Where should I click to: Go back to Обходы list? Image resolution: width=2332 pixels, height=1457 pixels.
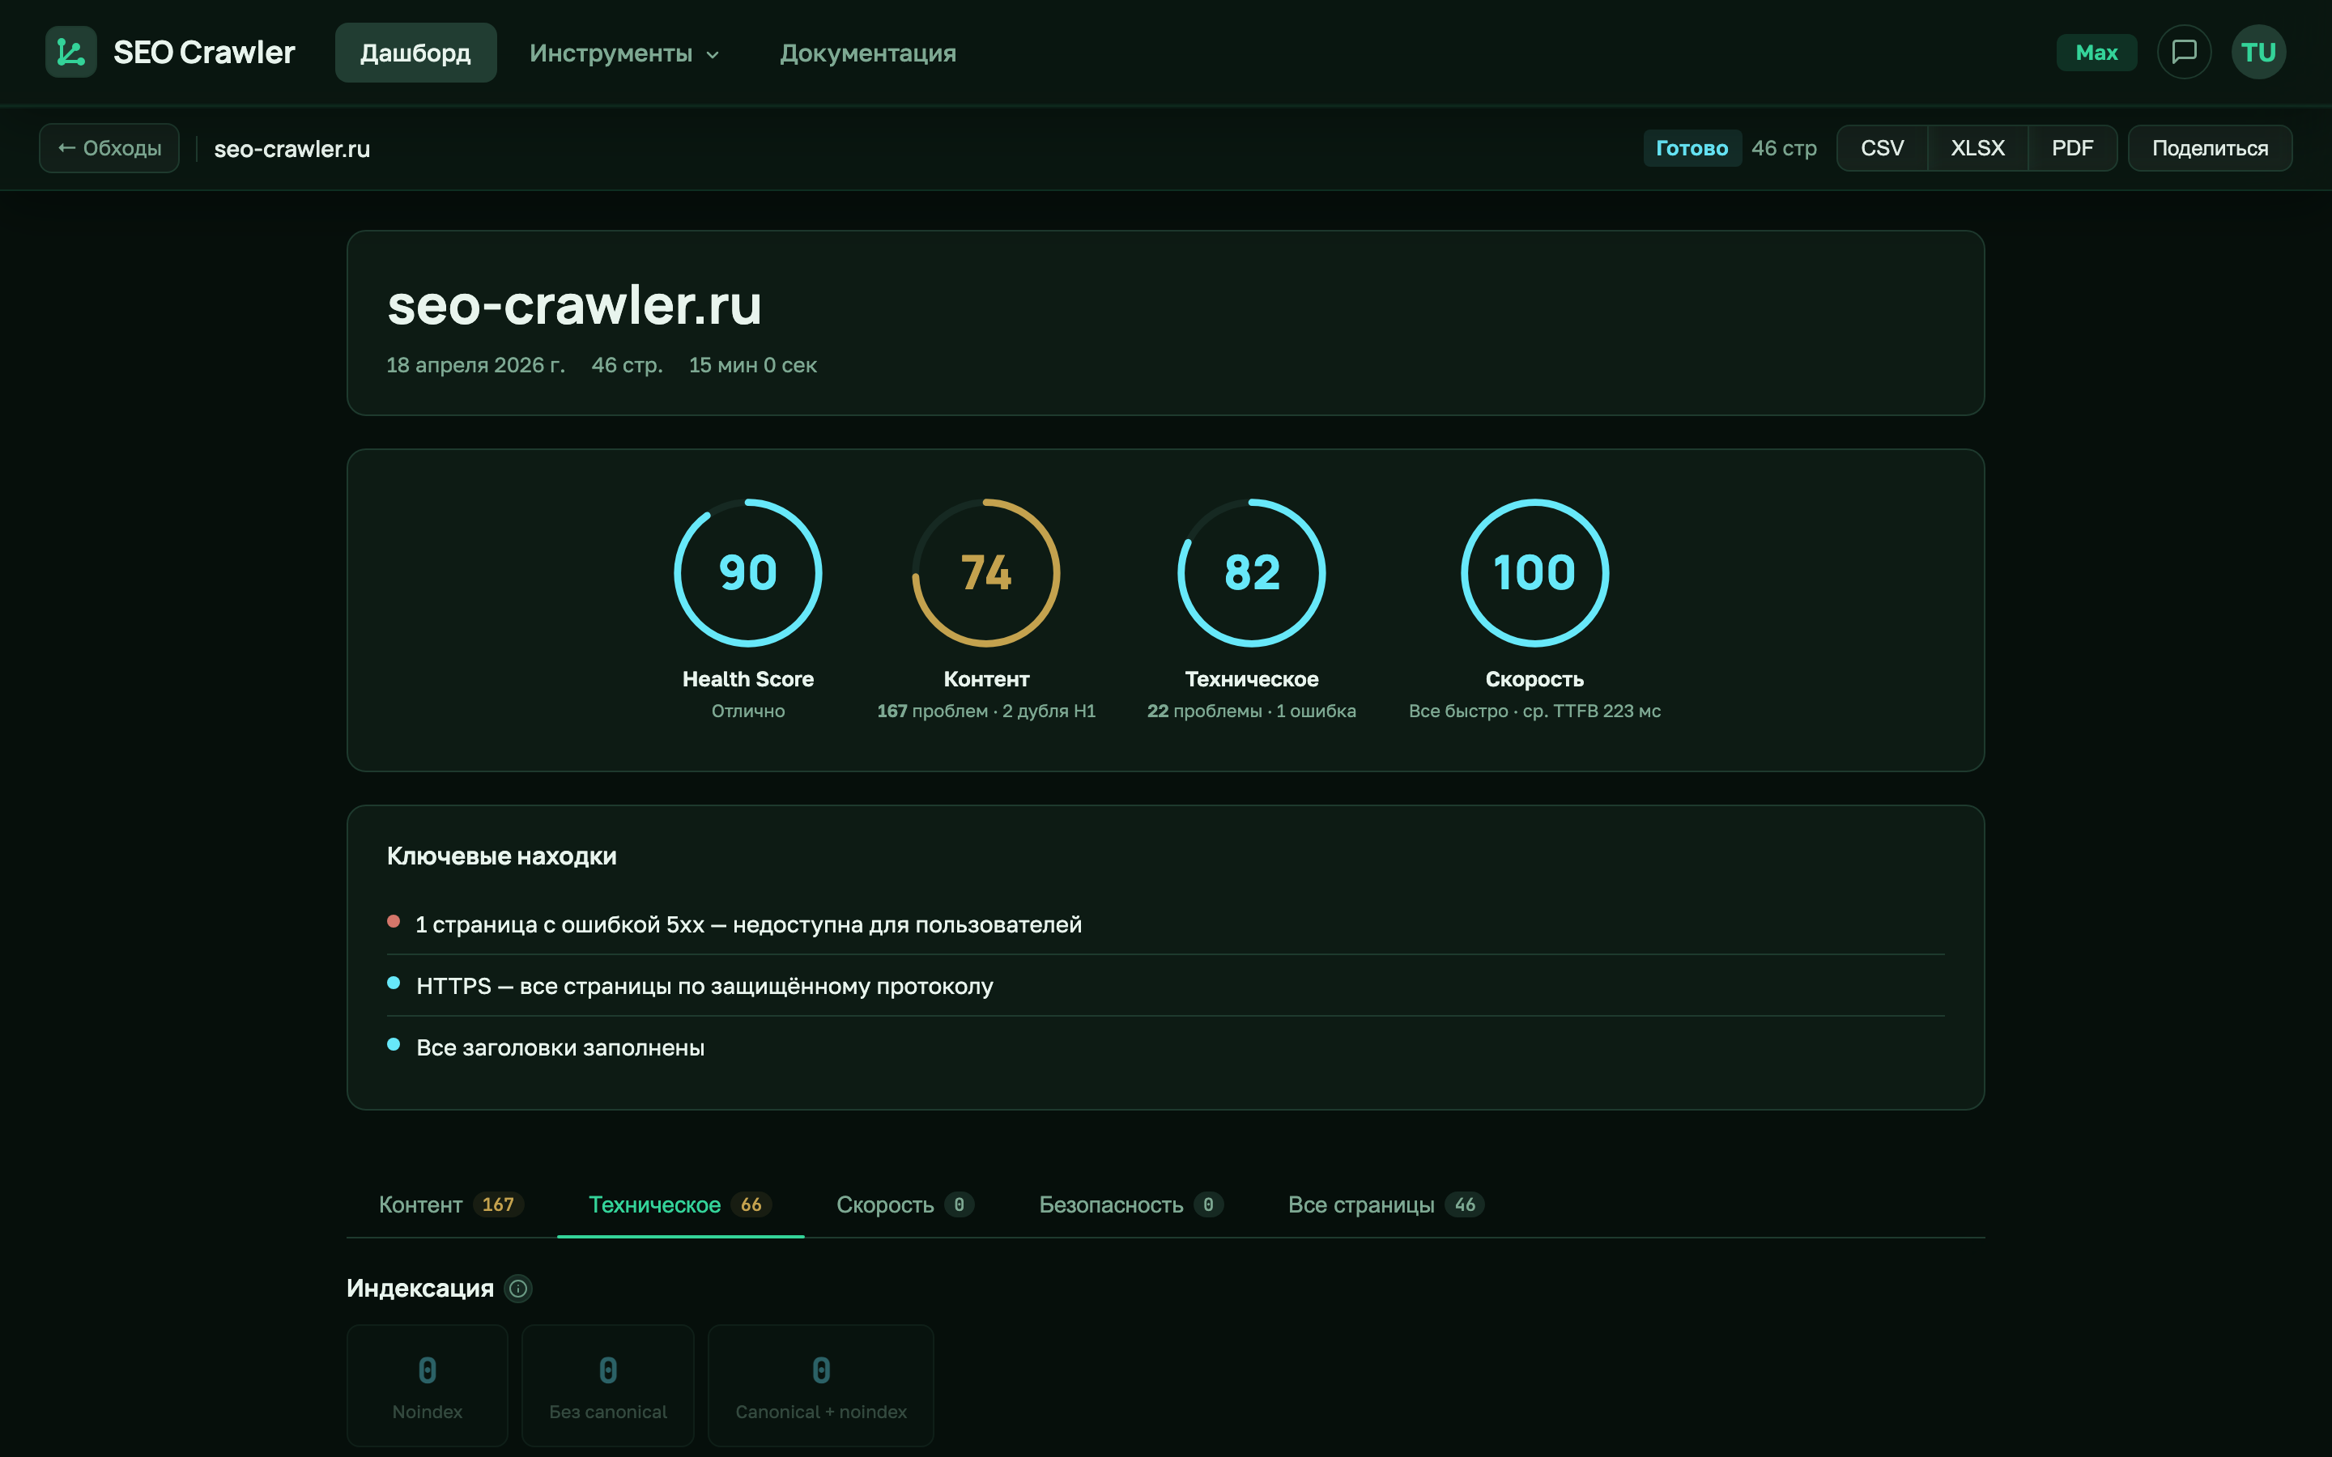pos(109,148)
